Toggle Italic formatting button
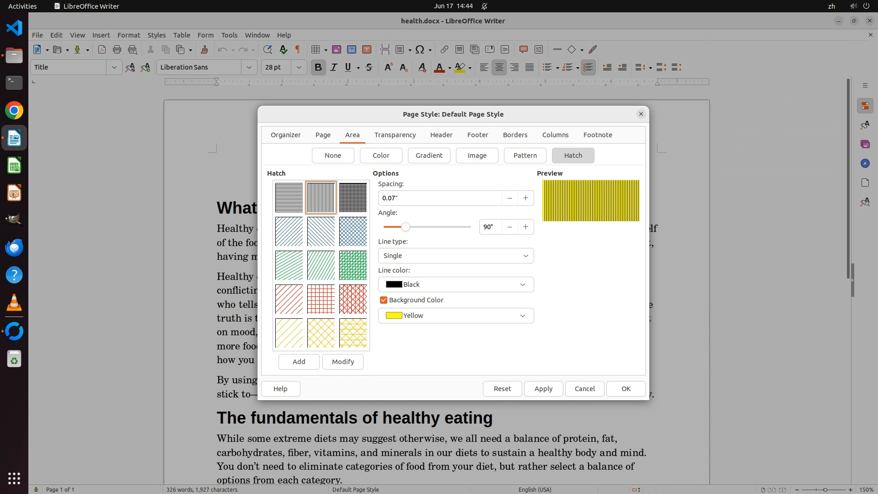Image resolution: width=878 pixels, height=494 pixels. click(334, 67)
